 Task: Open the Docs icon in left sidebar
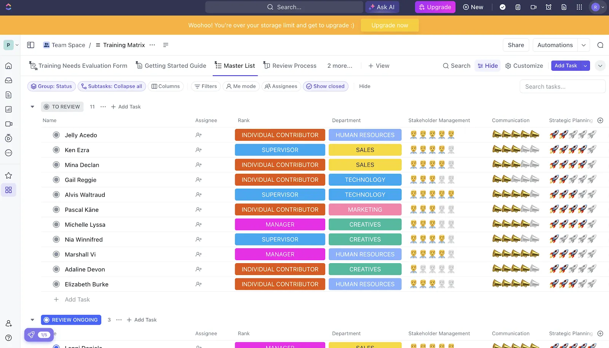8,95
